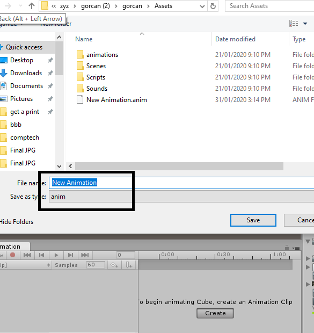Jump to first keyframe of animation

pyautogui.click(x=27, y=255)
